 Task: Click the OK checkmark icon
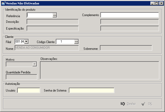click(143, 104)
